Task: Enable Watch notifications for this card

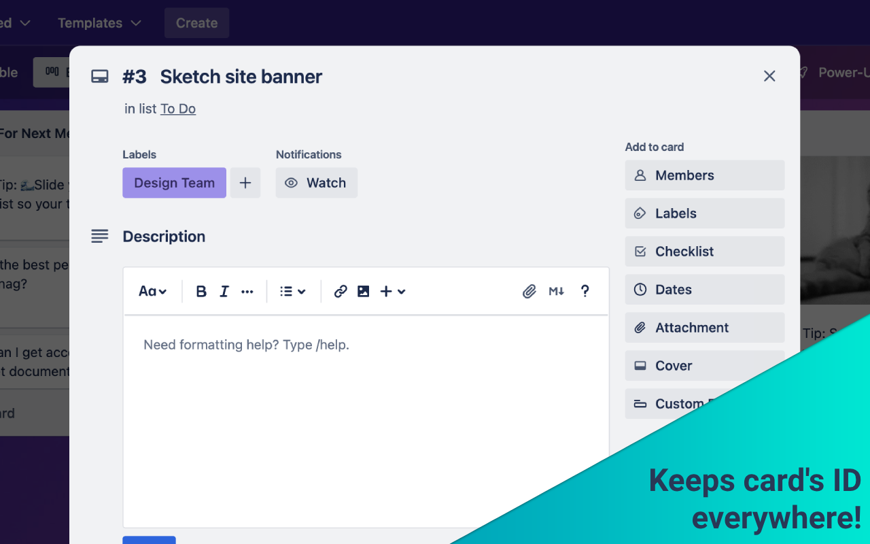Action: 316,183
